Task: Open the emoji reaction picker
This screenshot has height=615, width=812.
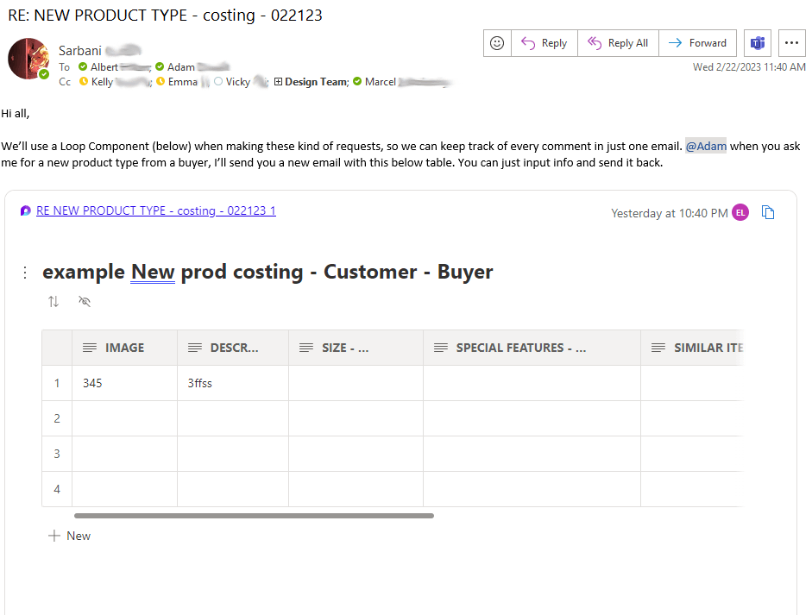Action: [497, 43]
